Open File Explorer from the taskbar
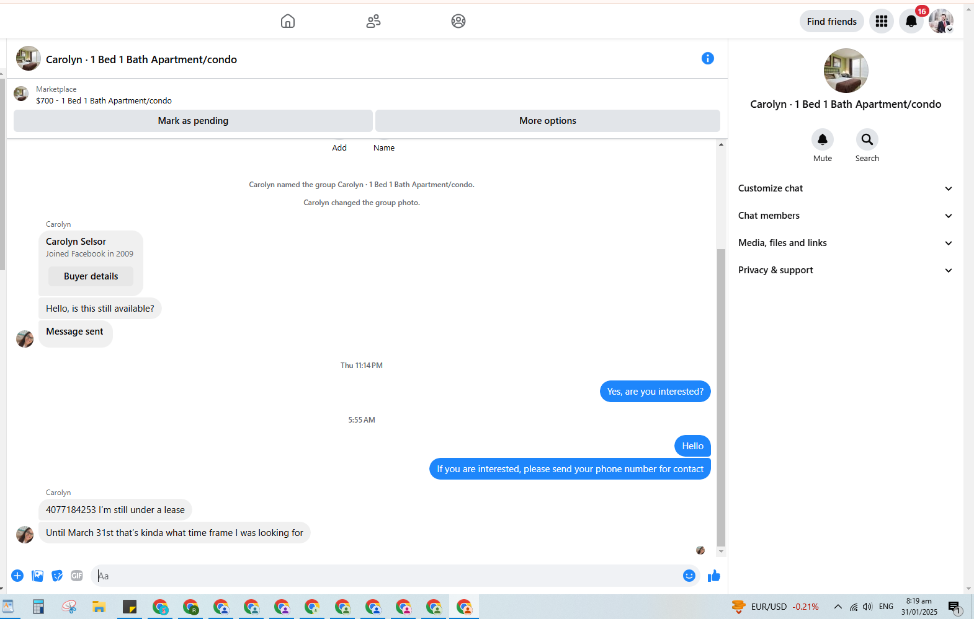 click(99, 607)
